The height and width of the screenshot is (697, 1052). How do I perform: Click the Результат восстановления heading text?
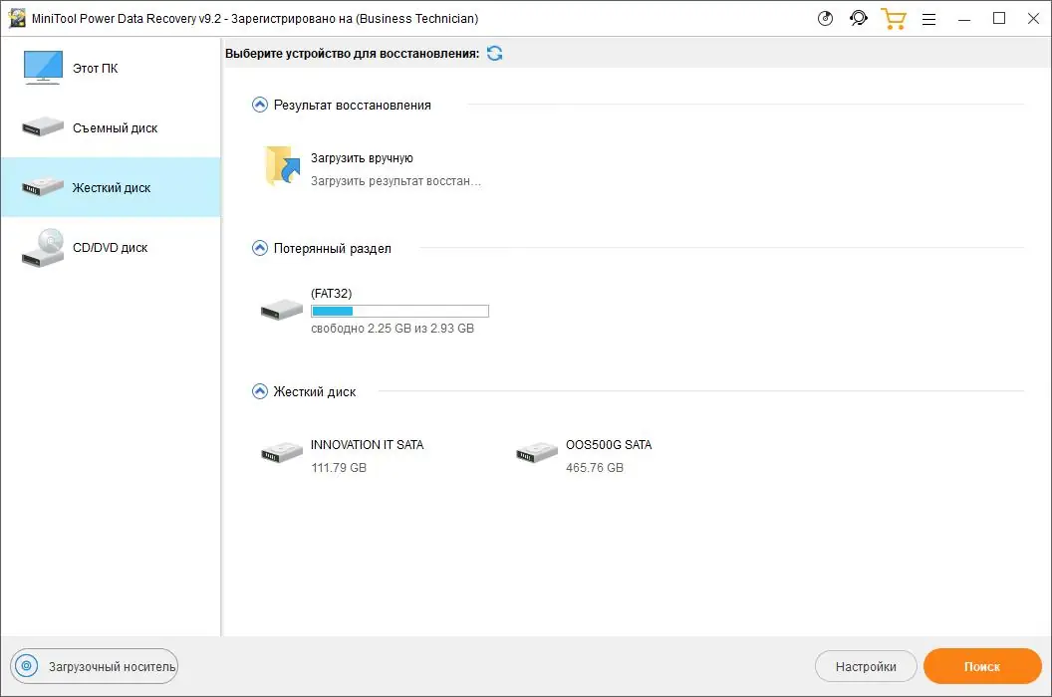353,106
